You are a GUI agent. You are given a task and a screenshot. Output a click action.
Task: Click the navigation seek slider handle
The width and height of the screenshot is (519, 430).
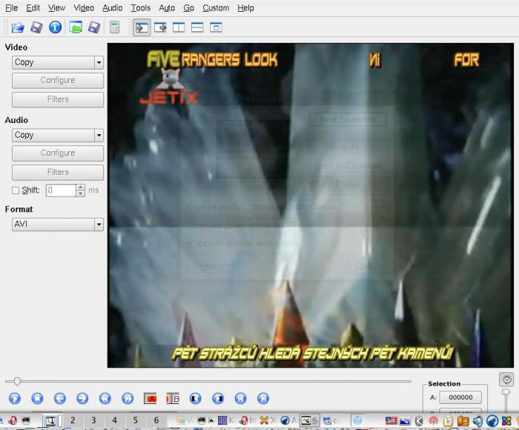click(x=17, y=381)
